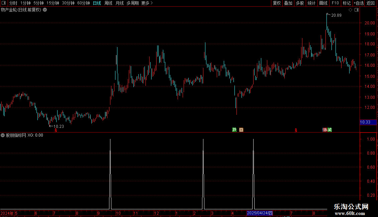Screen dimensions: 378x217
Task: Click the 20.89 high price label
Action: 336,15
